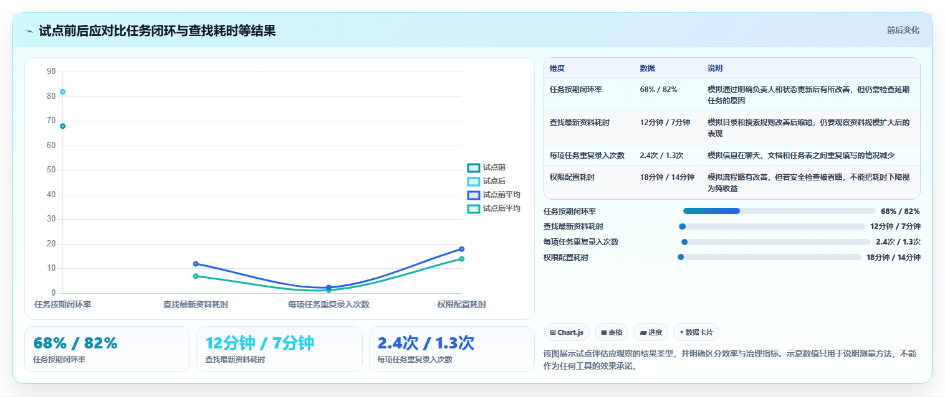Click 任务按期闭环率 in the table's first row
The width and height of the screenshot is (945, 397).
576,90
